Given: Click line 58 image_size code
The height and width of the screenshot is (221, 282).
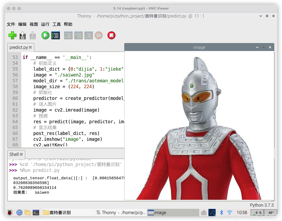Looking at the screenshot, I should tap(64, 87).
